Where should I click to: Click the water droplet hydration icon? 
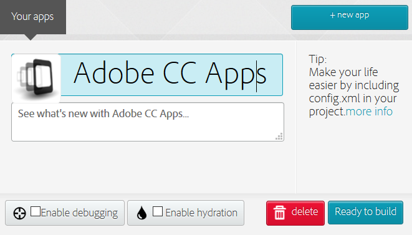point(142,213)
